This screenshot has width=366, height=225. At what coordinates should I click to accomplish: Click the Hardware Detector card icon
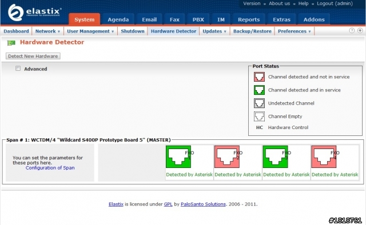[11, 43]
